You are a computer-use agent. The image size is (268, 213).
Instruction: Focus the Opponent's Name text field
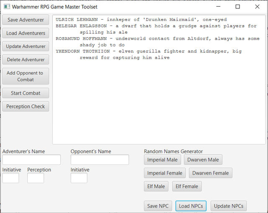100,160
